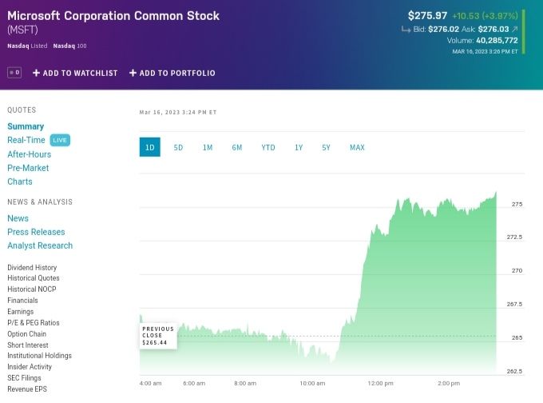
Task: Click the Nasdaq Listed label
Action: click(27, 46)
